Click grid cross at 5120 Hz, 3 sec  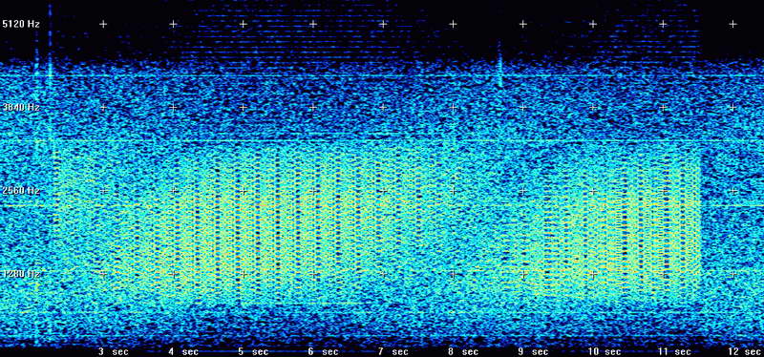[103, 24]
